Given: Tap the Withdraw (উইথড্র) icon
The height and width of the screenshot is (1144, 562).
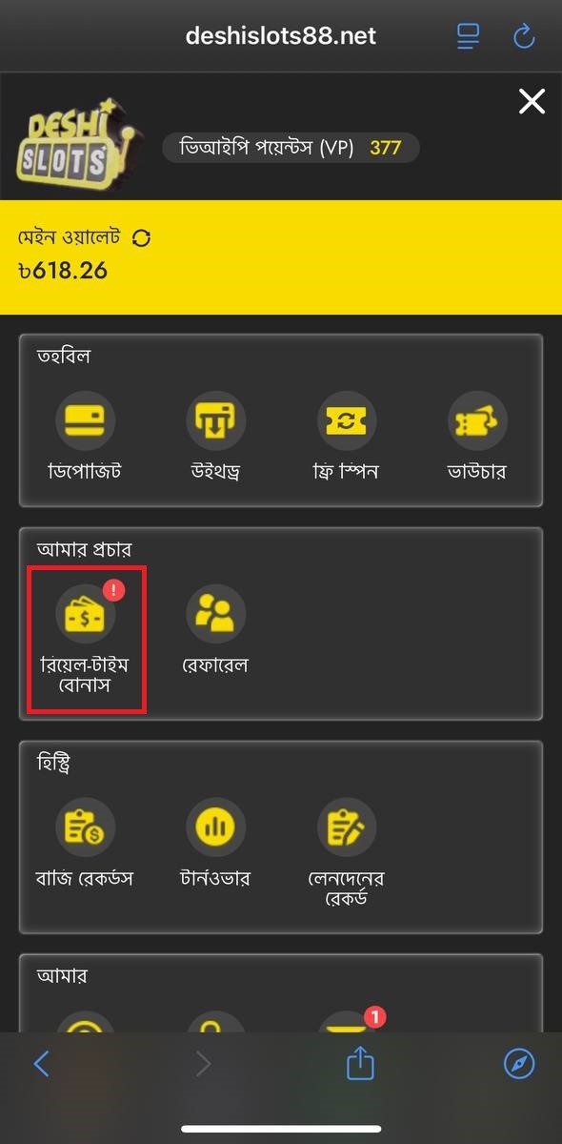Looking at the screenshot, I should click(215, 421).
